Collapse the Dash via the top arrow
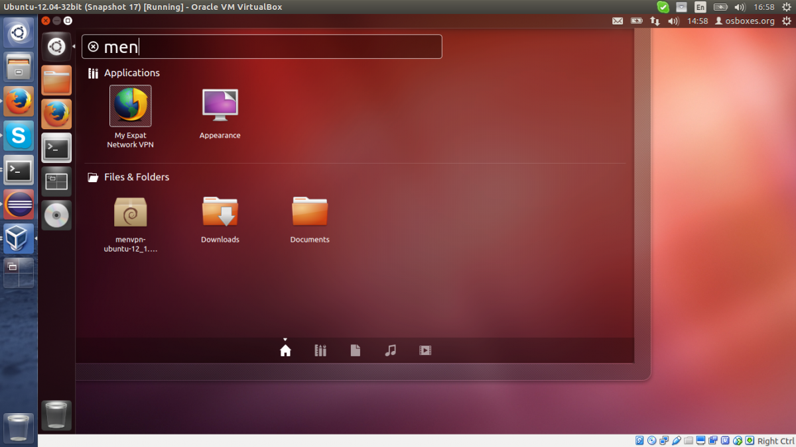The image size is (796, 447). [x=285, y=338]
